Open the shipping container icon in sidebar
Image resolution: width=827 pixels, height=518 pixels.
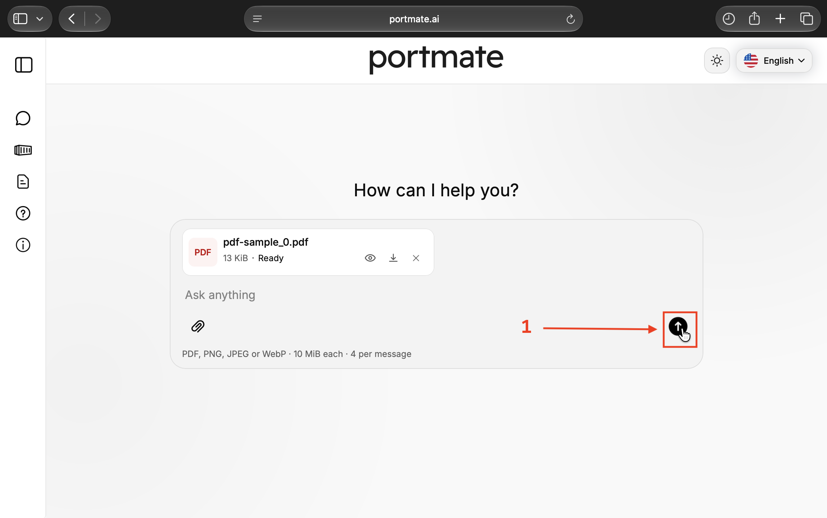click(23, 150)
